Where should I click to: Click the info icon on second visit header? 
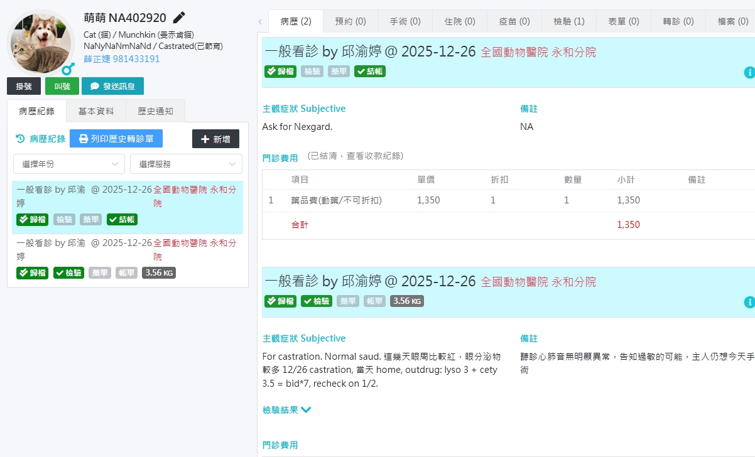click(749, 303)
